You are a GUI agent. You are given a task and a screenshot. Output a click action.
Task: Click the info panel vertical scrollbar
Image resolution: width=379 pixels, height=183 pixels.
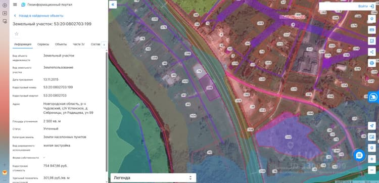[107, 111]
